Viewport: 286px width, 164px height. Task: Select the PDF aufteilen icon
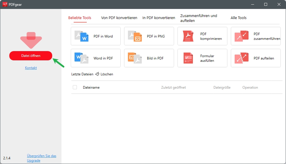tap(242, 58)
